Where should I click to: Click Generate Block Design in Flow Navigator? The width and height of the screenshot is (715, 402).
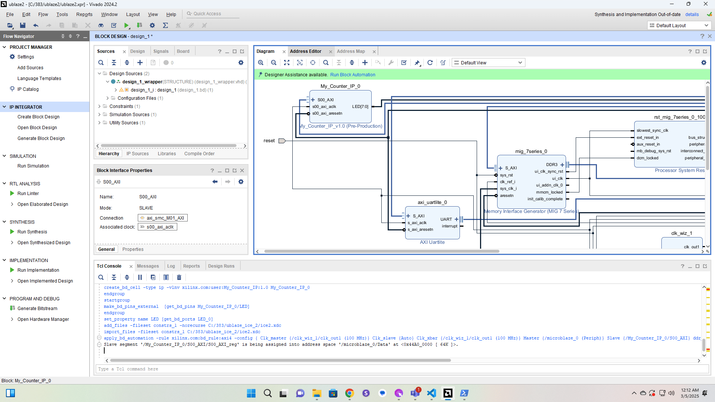[41, 138]
